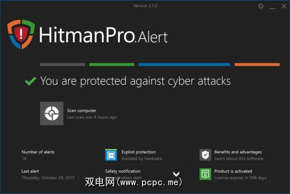
Task: View the Number of alerts entry
Action: [x=38, y=152]
